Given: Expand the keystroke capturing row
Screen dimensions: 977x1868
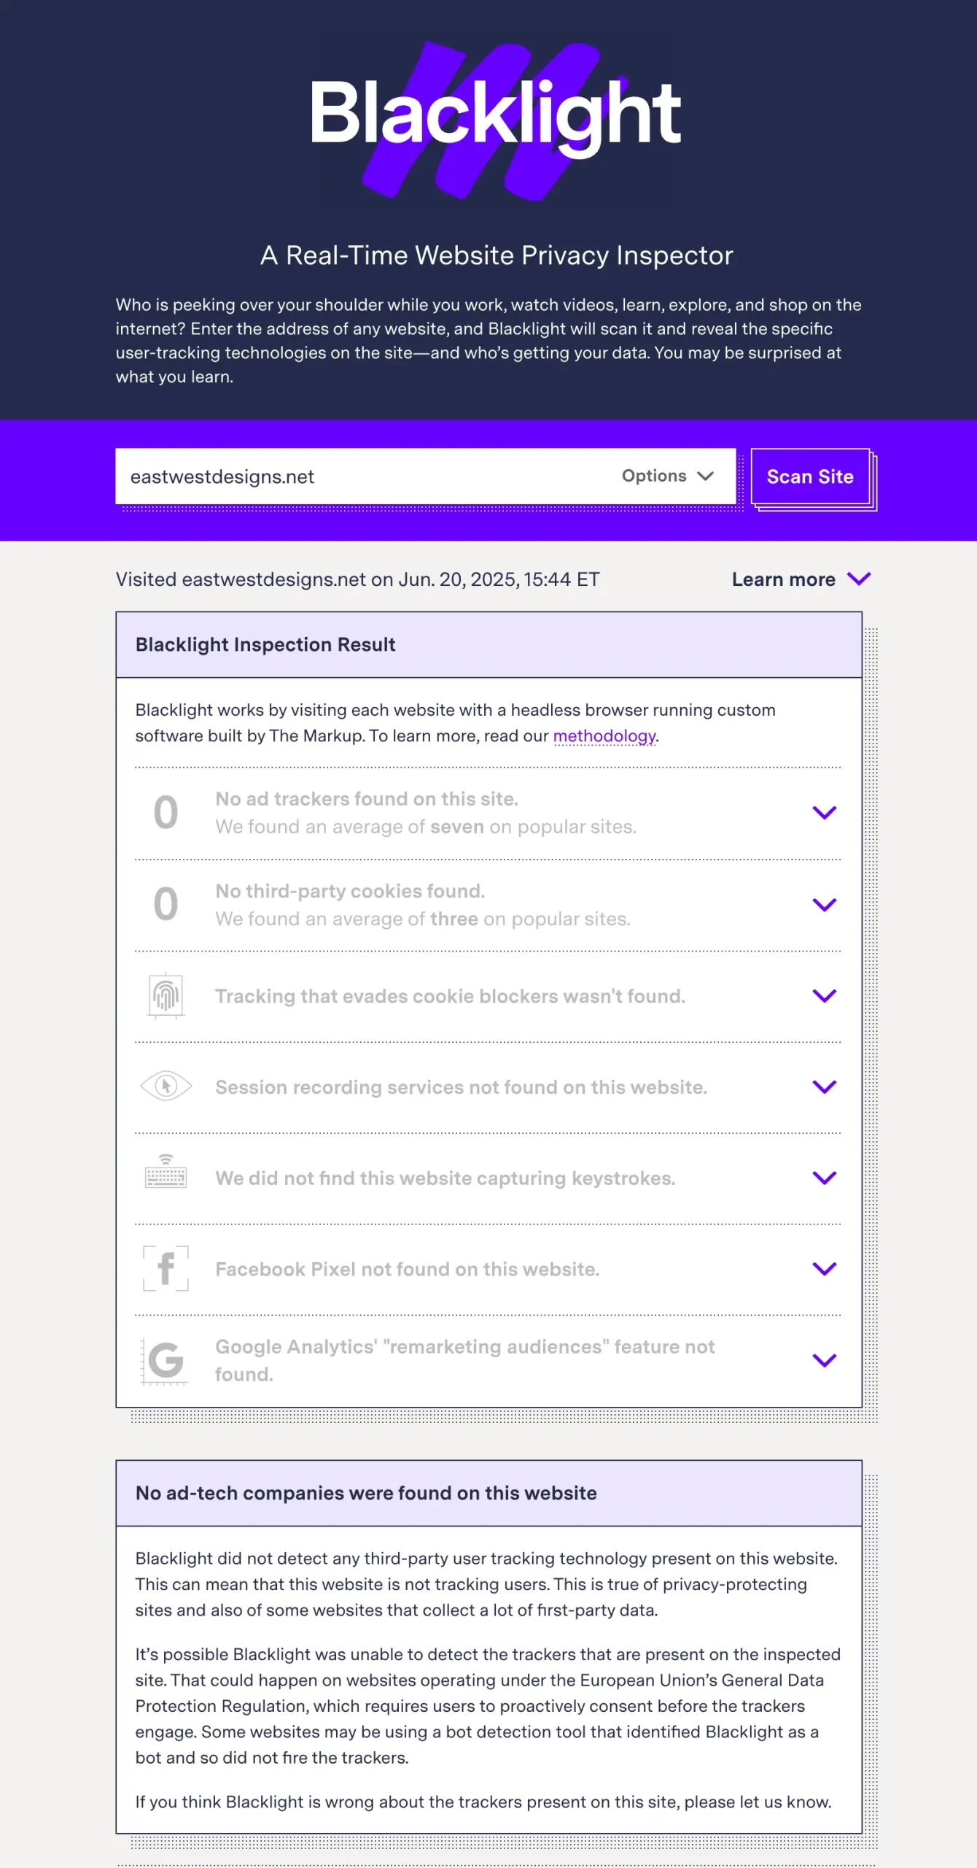Looking at the screenshot, I should 824,1177.
